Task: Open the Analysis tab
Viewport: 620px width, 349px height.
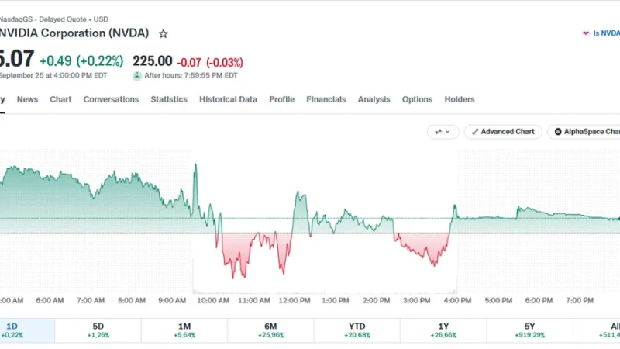Action: click(x=374, y=100)
